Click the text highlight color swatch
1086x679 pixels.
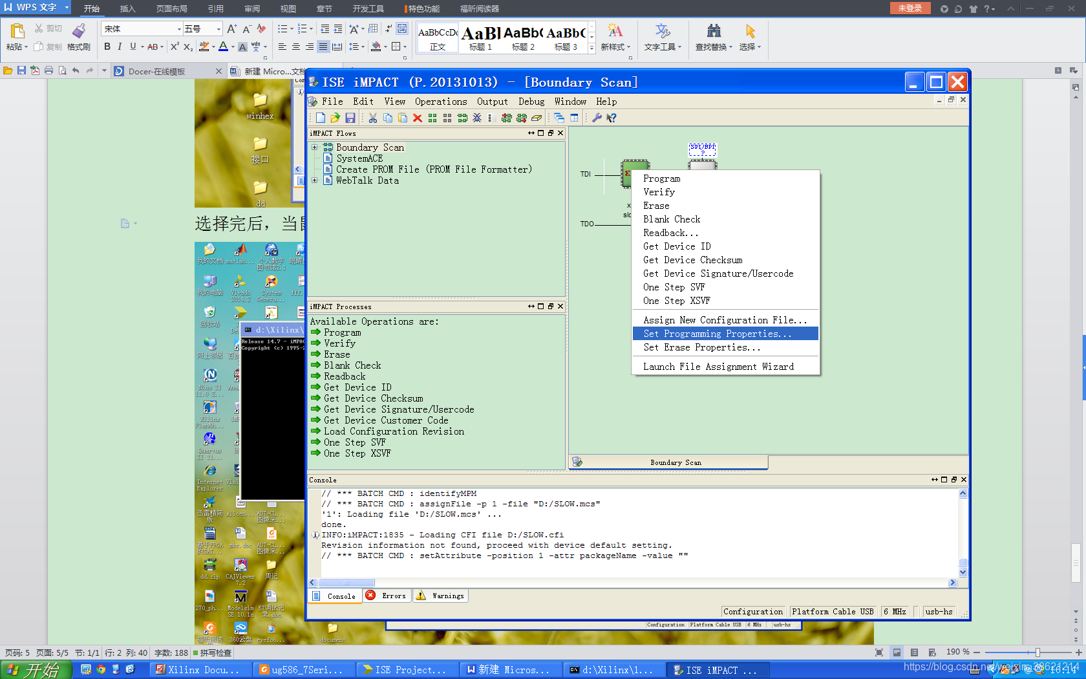(204, 47)
